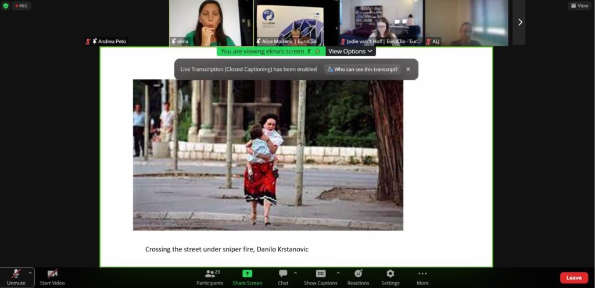The height and width of the screenshot is (288, 595).
Task: Expand caption options arrow beside Show Captions
Action: [338, 272]
